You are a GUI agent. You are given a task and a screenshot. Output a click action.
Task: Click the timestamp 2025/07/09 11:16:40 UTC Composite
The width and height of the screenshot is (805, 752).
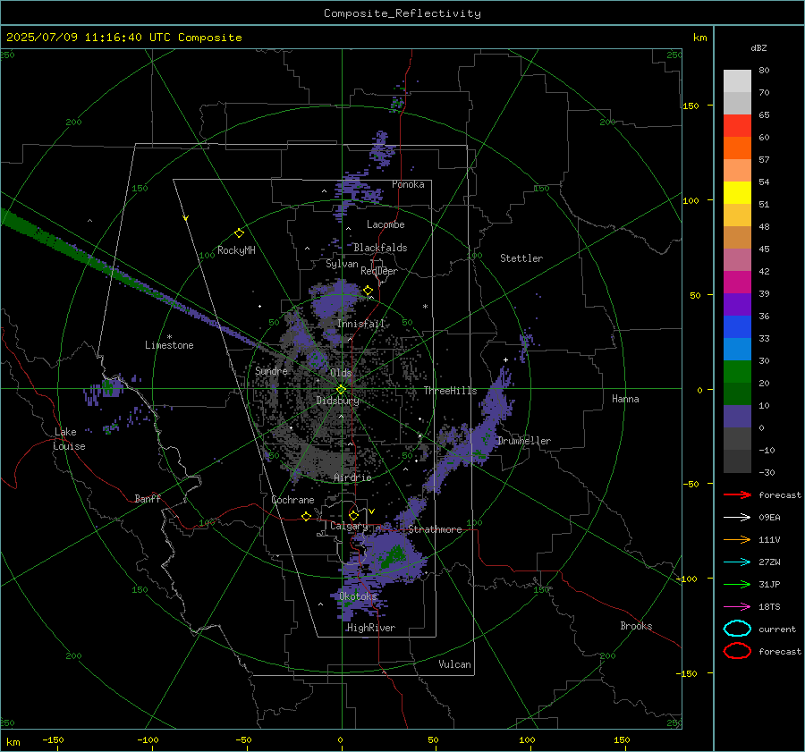[123, 38]
